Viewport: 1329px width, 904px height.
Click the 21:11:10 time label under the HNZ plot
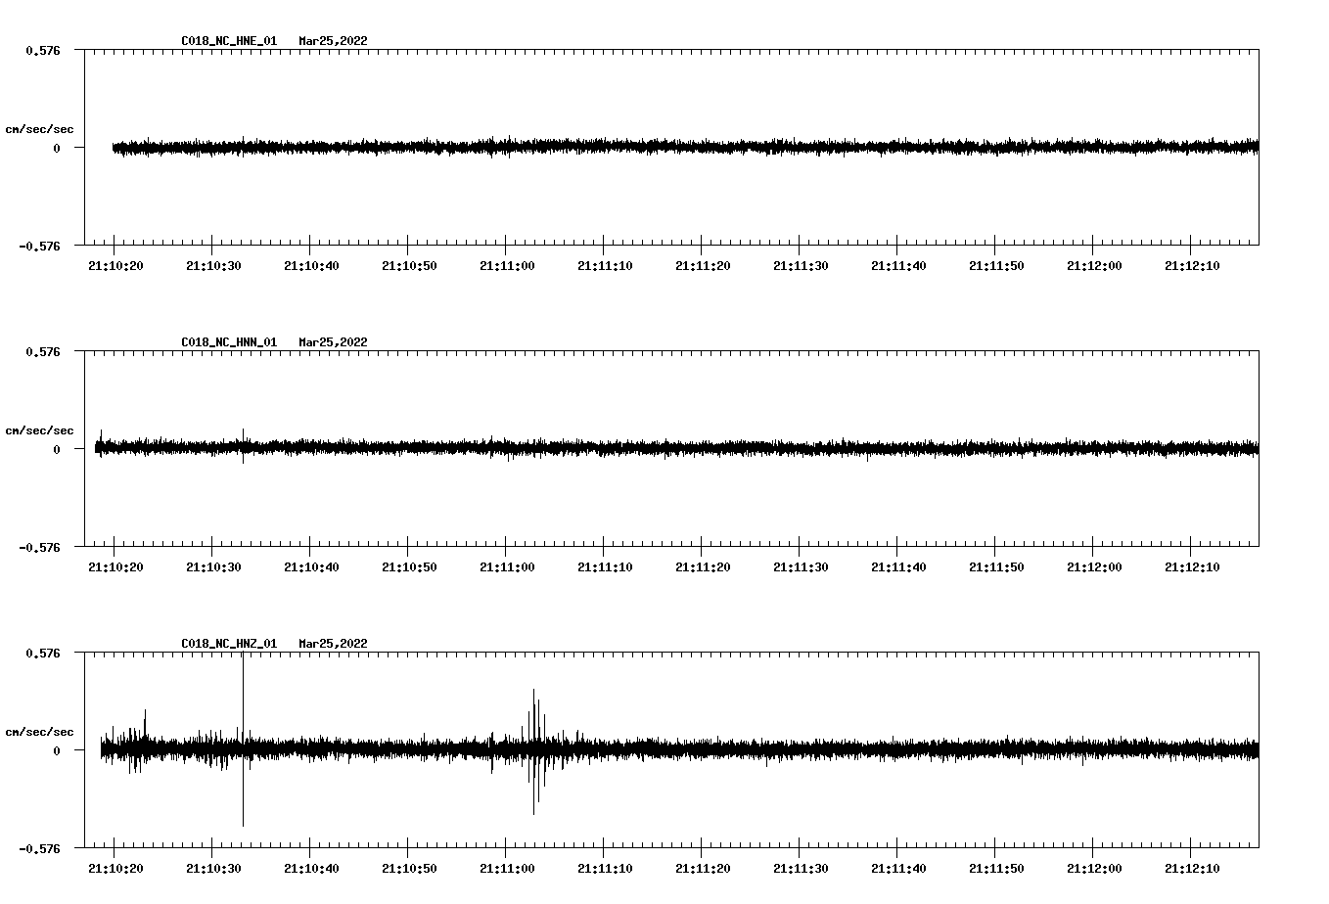(605, 868)
